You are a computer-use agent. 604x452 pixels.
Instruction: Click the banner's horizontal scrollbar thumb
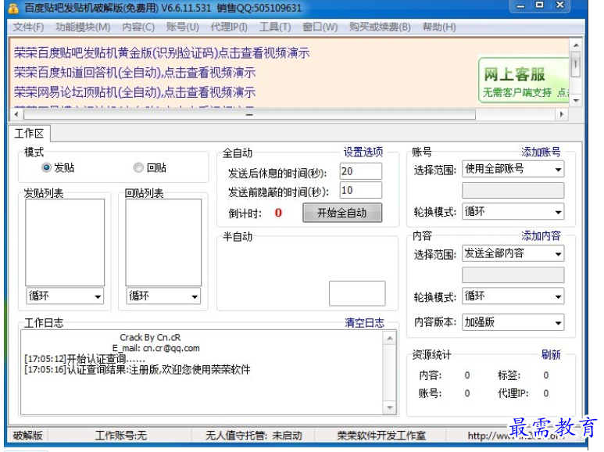pos(249,114)
